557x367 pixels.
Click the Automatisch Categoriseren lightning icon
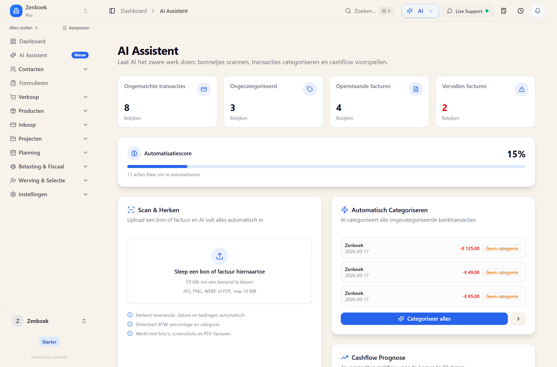pos(345,210)
